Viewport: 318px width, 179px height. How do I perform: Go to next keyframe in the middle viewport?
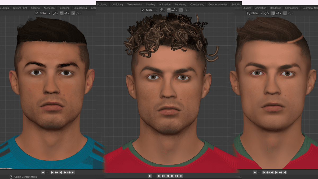pyautogui.click(x=176, y=176)
